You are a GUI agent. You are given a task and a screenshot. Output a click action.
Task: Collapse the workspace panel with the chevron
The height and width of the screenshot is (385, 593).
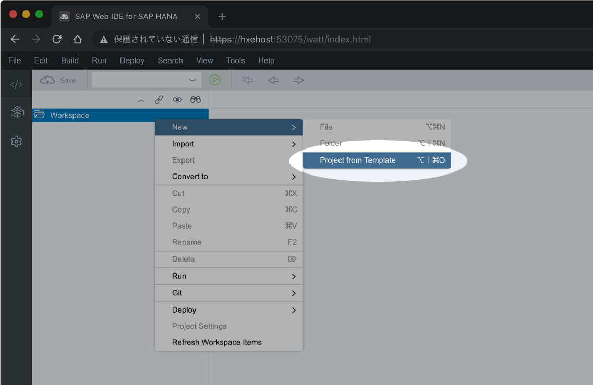click(x=140, y=100)
